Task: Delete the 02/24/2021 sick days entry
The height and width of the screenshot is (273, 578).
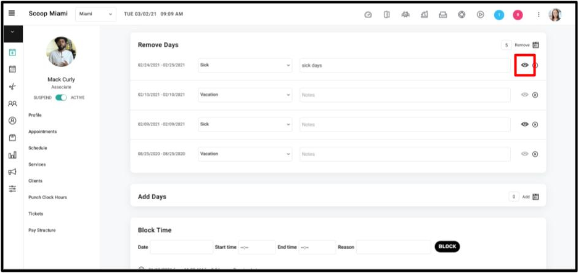Action: [x=536, y=65]
